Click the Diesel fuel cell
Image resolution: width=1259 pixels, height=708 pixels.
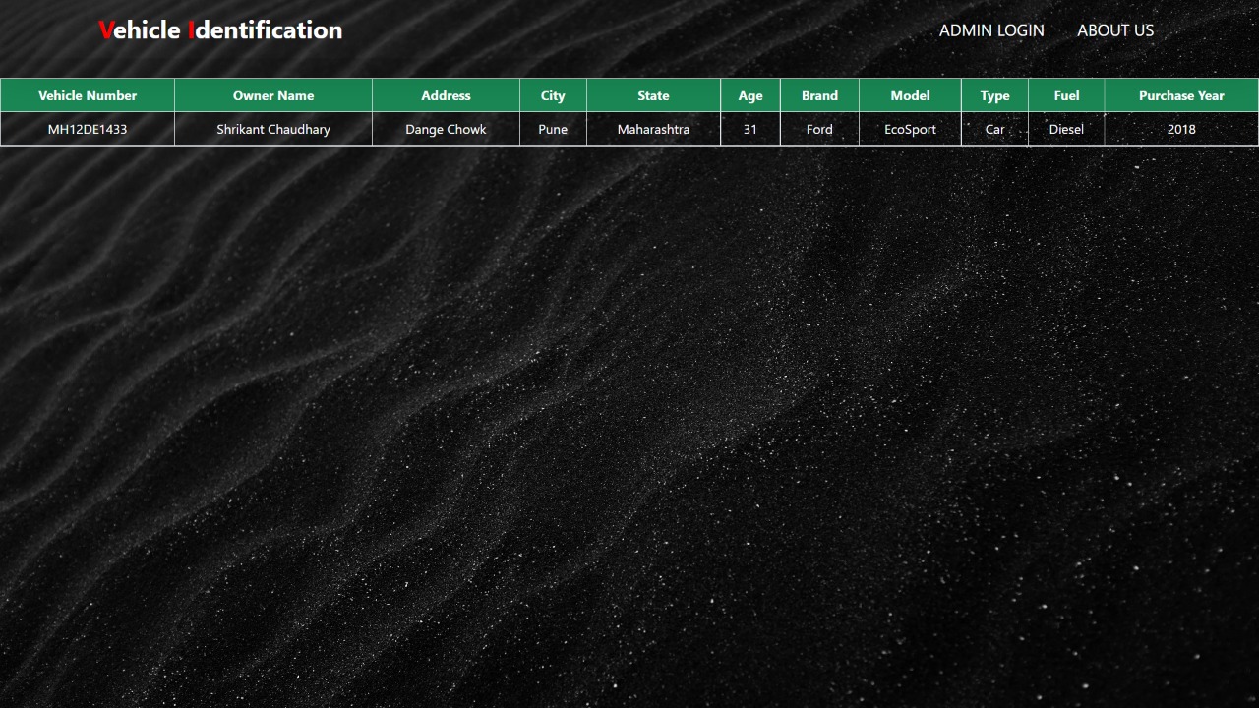coord(1066,129)
